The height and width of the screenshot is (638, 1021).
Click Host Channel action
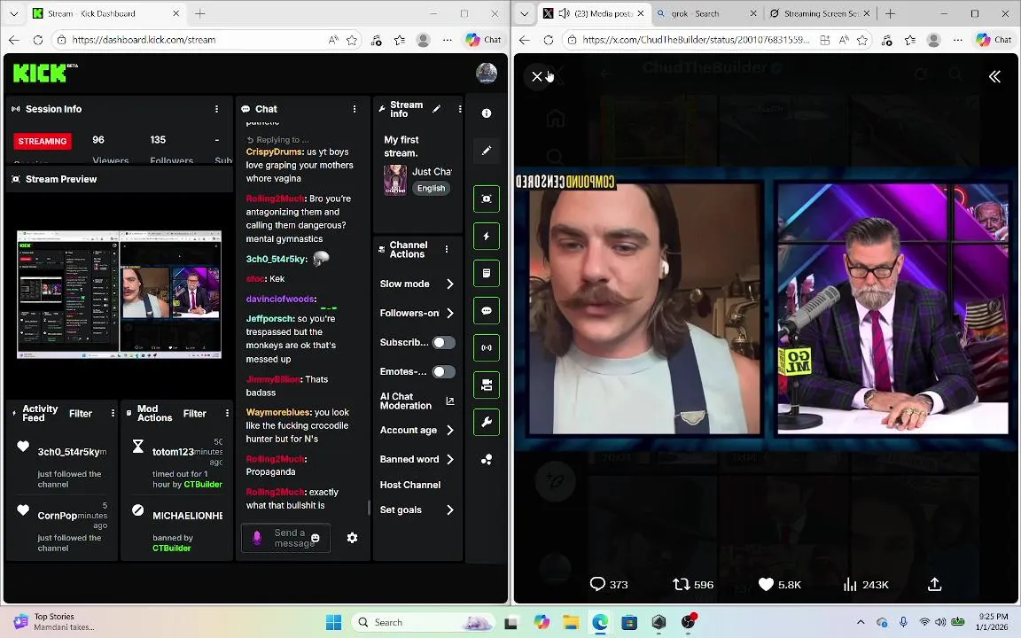click(x=410, y=485)
